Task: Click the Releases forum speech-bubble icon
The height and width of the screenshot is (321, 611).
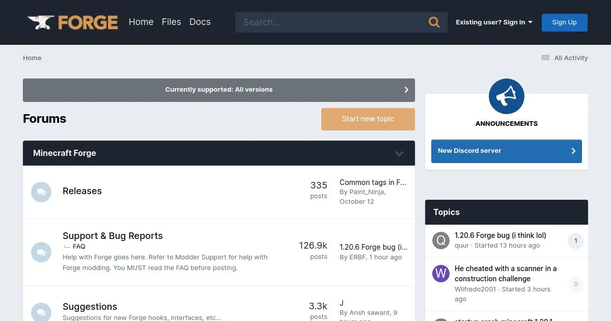Action: click(x=41, y=192)
